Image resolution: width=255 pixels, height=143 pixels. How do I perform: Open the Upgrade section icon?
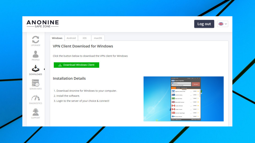coord(35,39)
